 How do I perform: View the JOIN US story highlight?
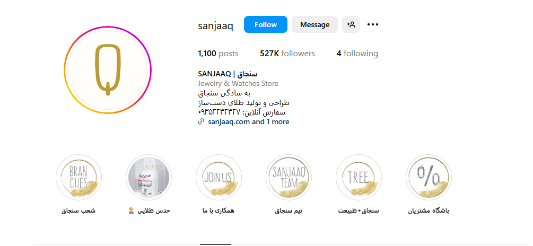point(219,178)
